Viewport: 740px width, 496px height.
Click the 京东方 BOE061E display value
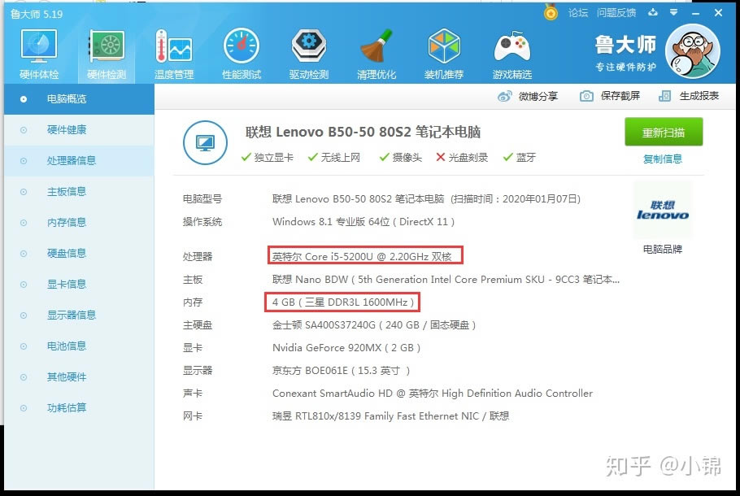tap(342, 371)
